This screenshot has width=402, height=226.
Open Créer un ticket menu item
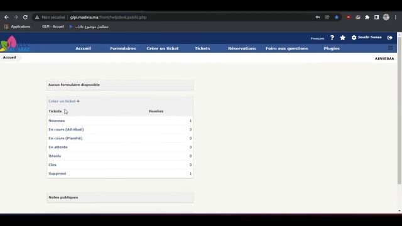163,48
